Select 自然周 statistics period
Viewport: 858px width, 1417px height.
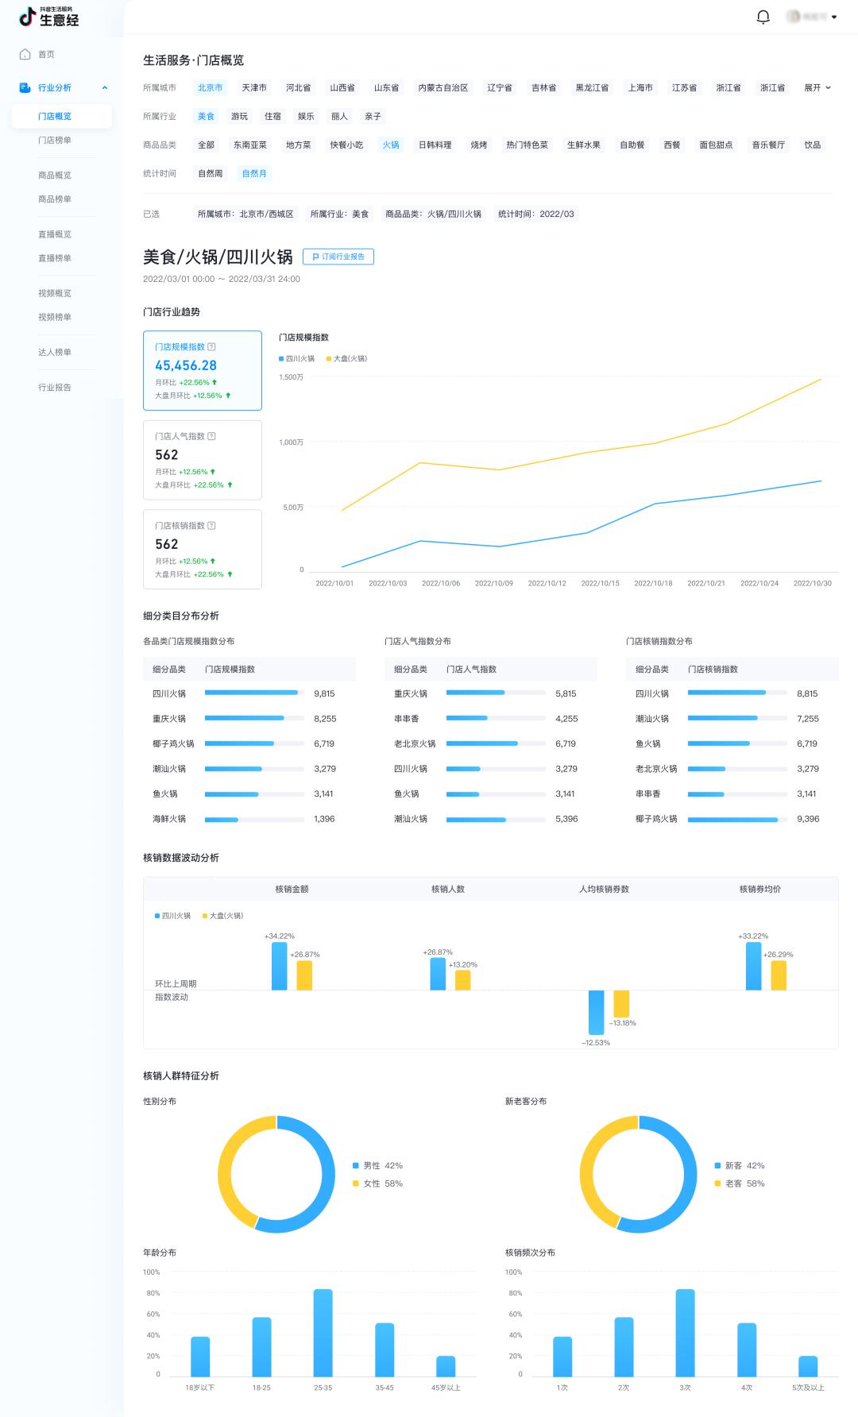[x=211, y=173]
